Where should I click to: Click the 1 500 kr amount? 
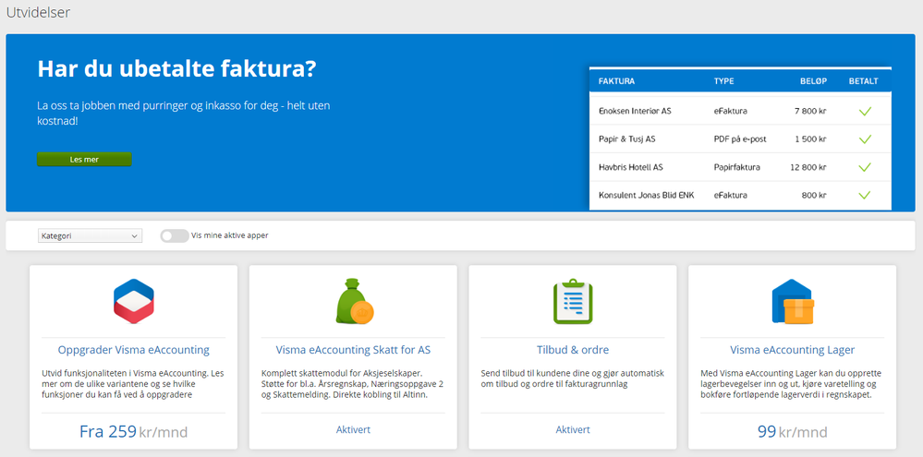click(x=811, y=139)
